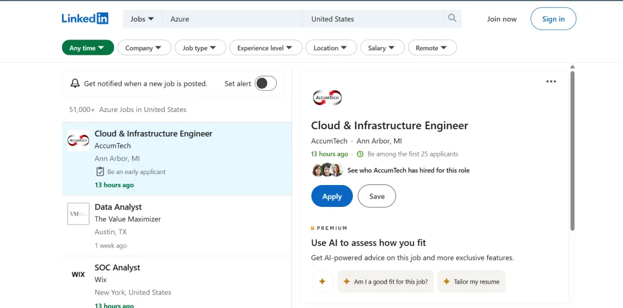Click the scrollbar up arrow
Image resolution: width=623 pixels, height=308 pixels.
click(x=572, y=67)
